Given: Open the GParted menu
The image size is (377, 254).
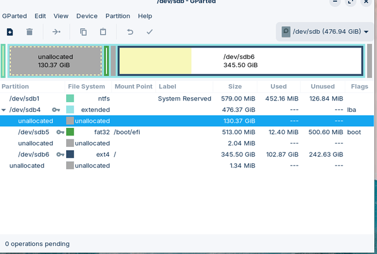Looking at the screenshot, I should pos(14,16).
